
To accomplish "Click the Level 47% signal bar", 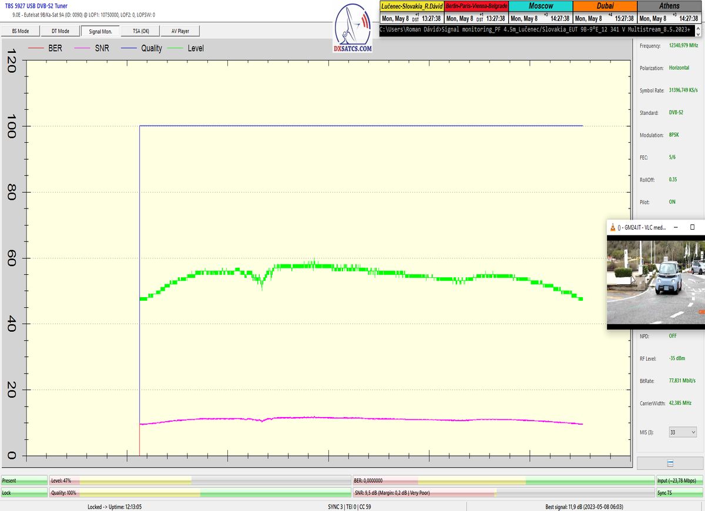I will 200,480.
